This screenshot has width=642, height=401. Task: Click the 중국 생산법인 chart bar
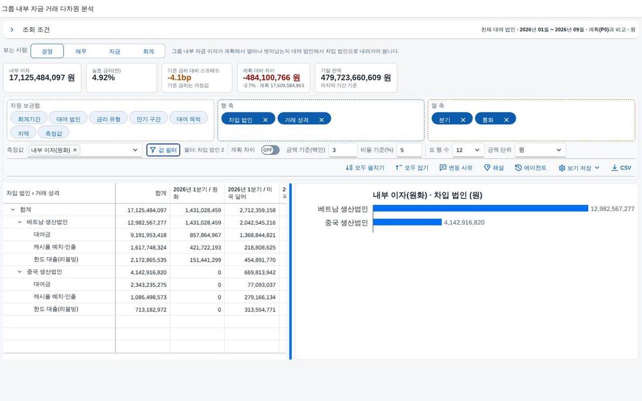coord(407,222)
